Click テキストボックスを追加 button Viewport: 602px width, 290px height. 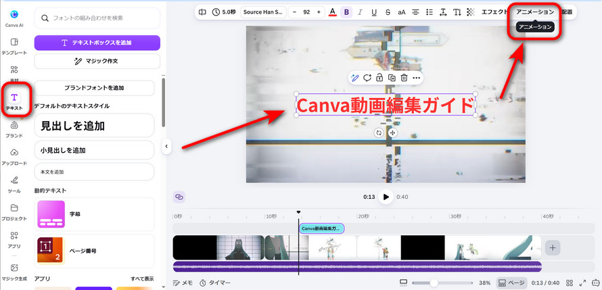(x=97, y=43)
